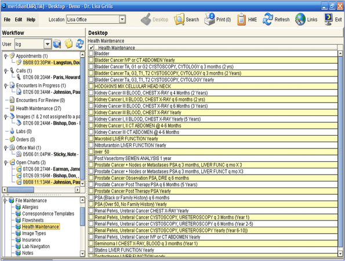Collapse the Open Charts (3) tree node
The image size is (345, 261).
[6, 162]
